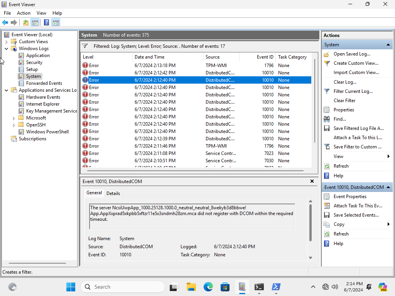Collapse Applications and Services Logs node
This screenshot has width=395, height=296.
(7, 90)
